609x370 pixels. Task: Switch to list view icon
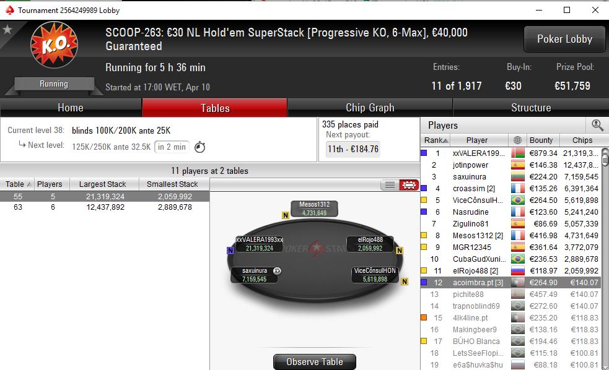point(390,185)
